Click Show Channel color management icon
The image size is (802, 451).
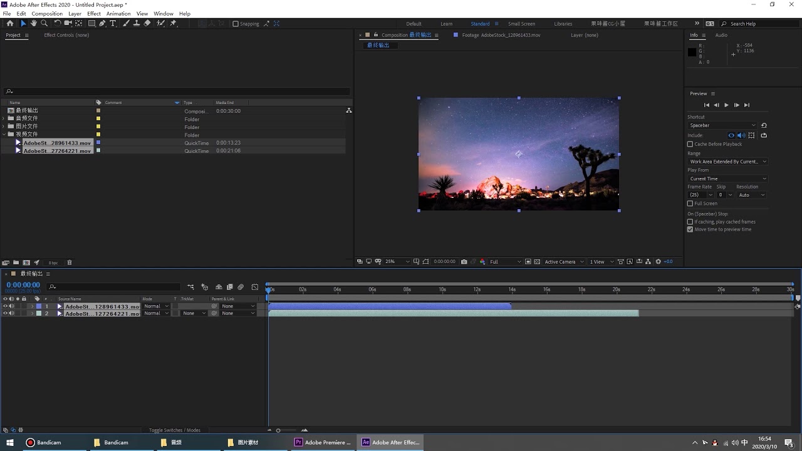482,262
